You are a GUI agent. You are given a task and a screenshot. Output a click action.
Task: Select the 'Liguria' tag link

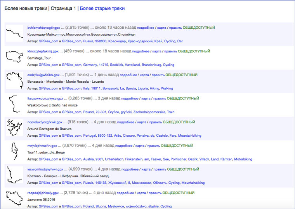(143, 88)
